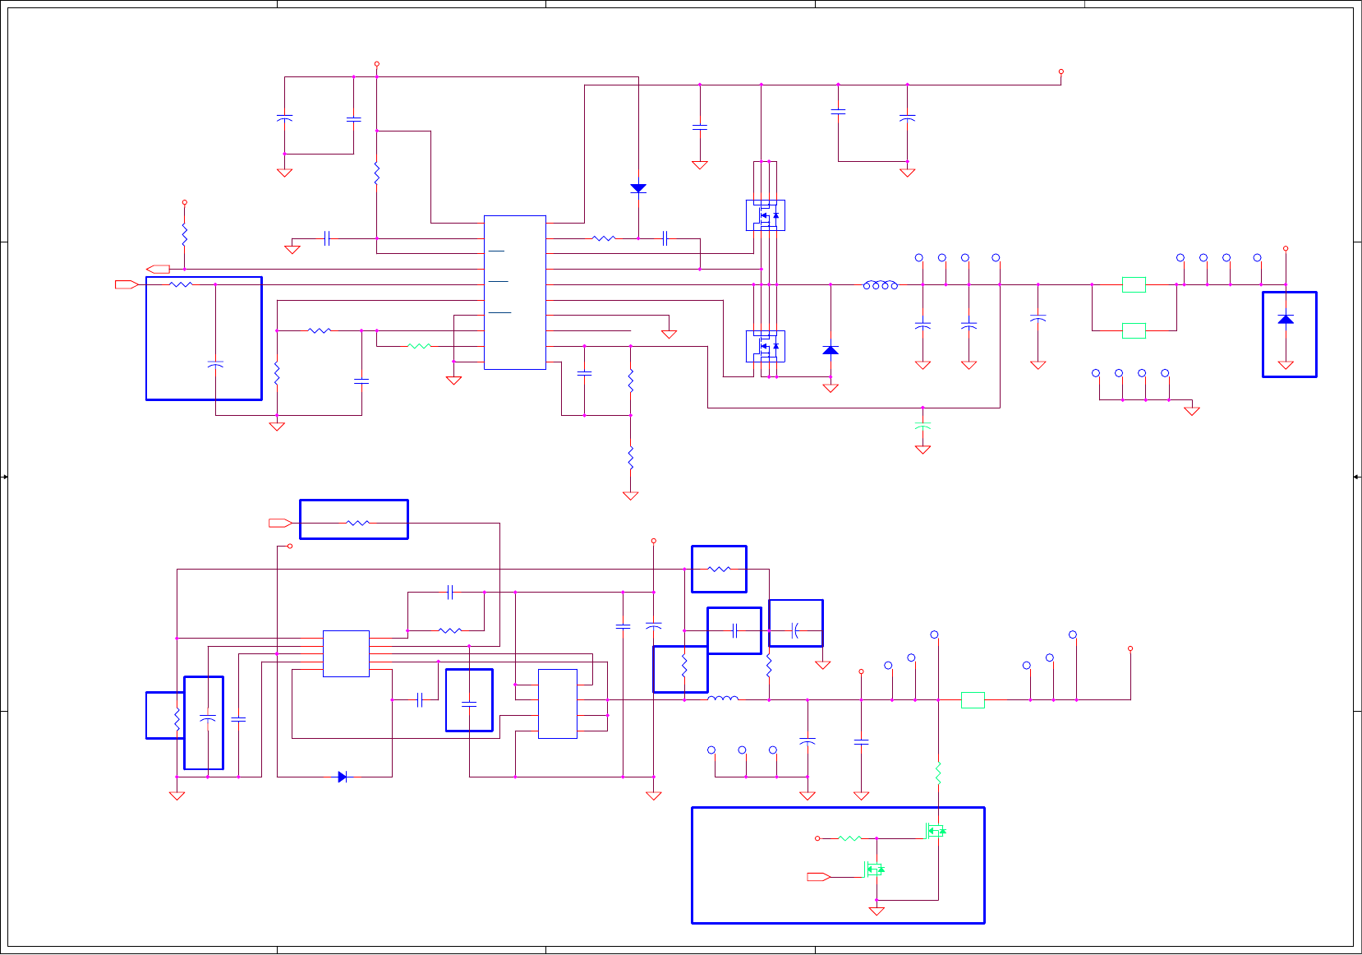
Task: Select the lower green MOSFET near the red port
Action: coord(874,869)
